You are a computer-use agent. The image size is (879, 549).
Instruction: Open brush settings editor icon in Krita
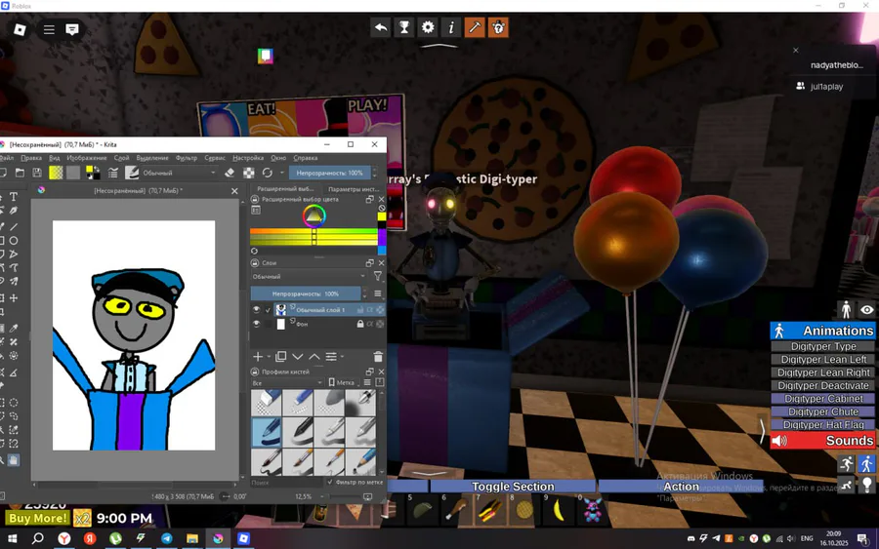[112, 173]
